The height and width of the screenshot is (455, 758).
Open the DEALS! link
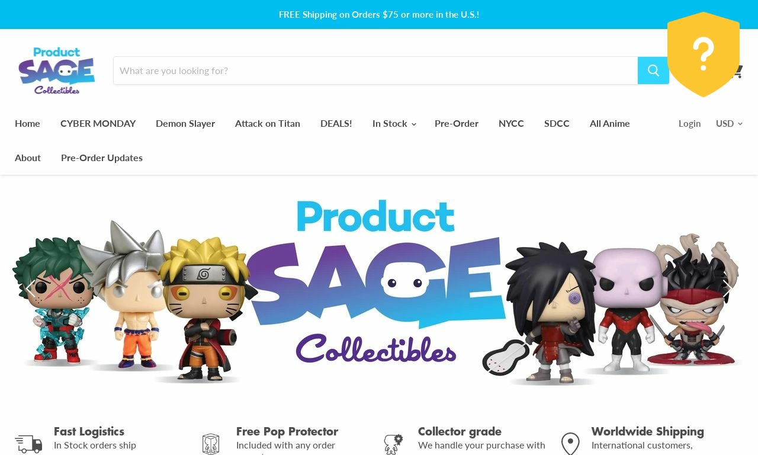tap(336, 123)
